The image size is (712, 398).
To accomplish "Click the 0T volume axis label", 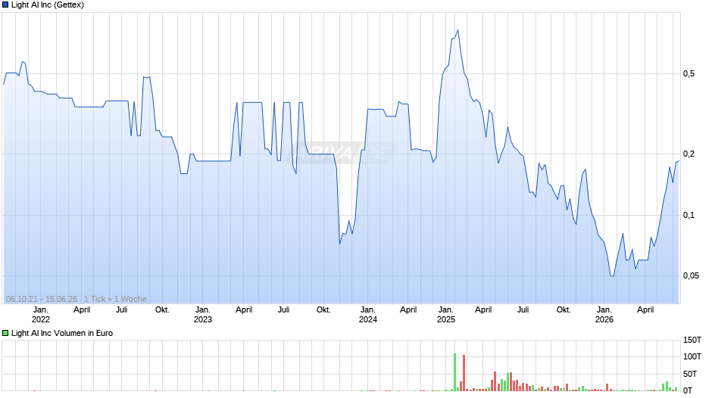I will pos(689,390).
